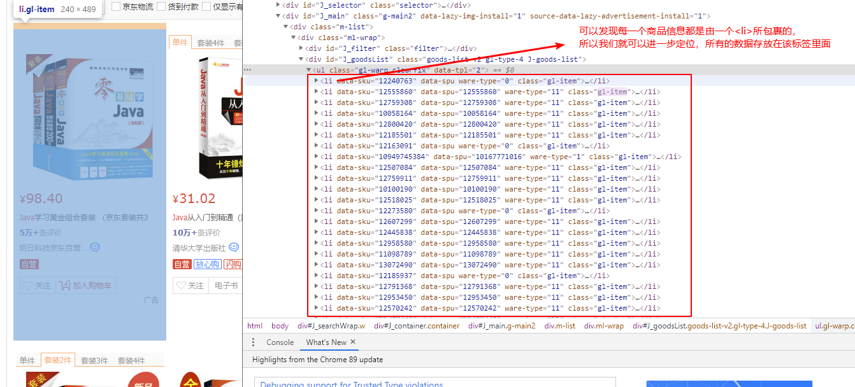Click the cart icon in 加入购物车

(x=64, y=286)
